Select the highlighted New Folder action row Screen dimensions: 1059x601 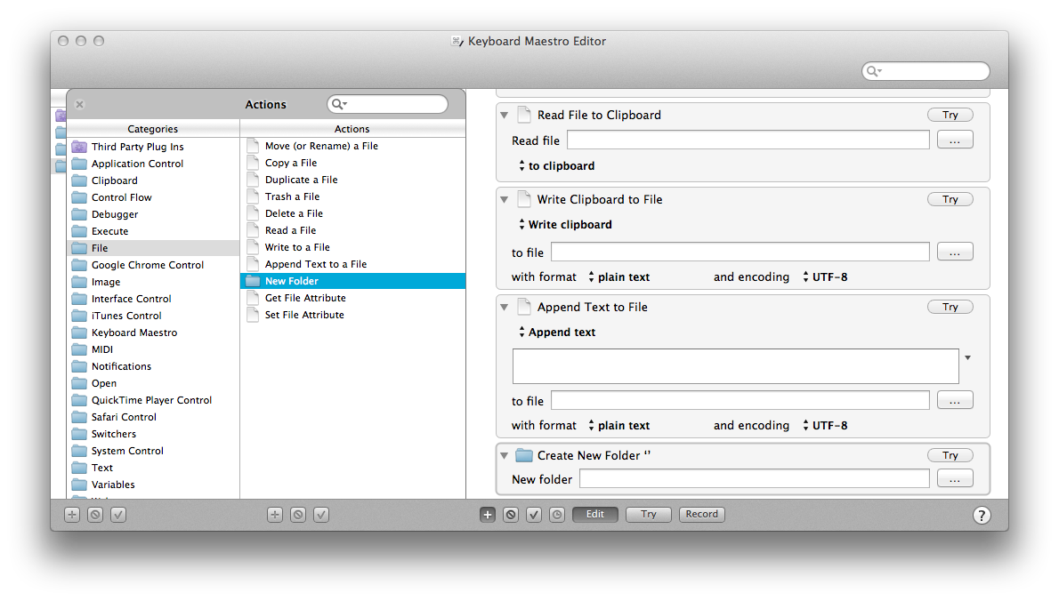click(352, 281)
